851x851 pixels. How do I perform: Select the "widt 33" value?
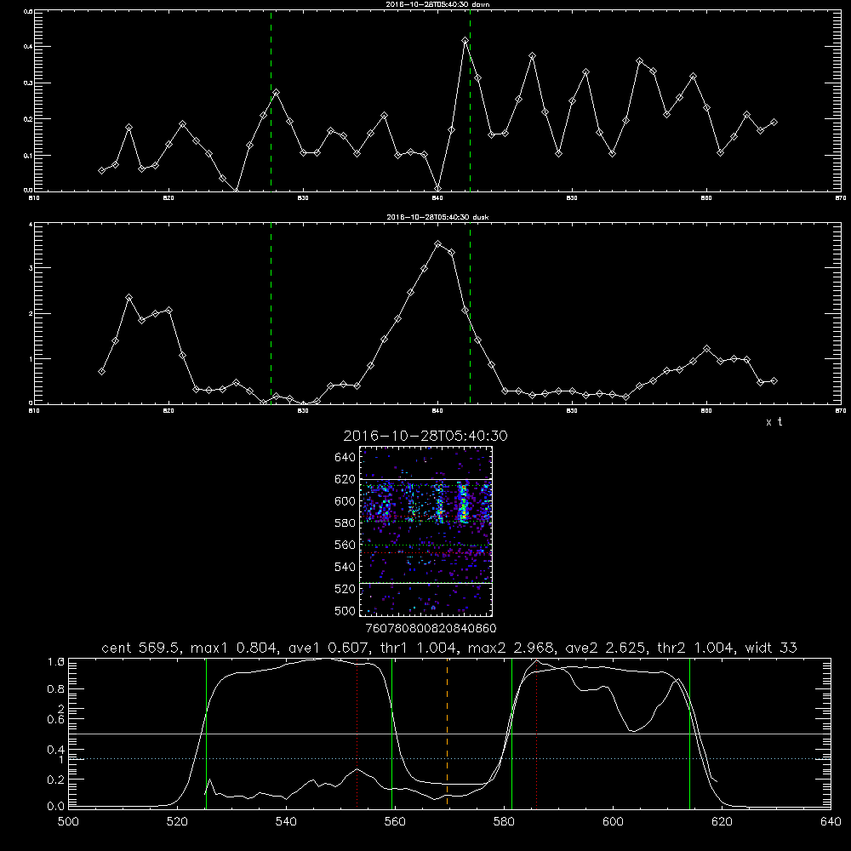771,648
